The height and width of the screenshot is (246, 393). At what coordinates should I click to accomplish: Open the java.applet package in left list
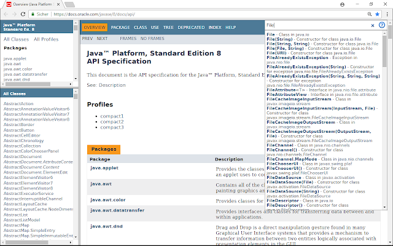point(15,58)
